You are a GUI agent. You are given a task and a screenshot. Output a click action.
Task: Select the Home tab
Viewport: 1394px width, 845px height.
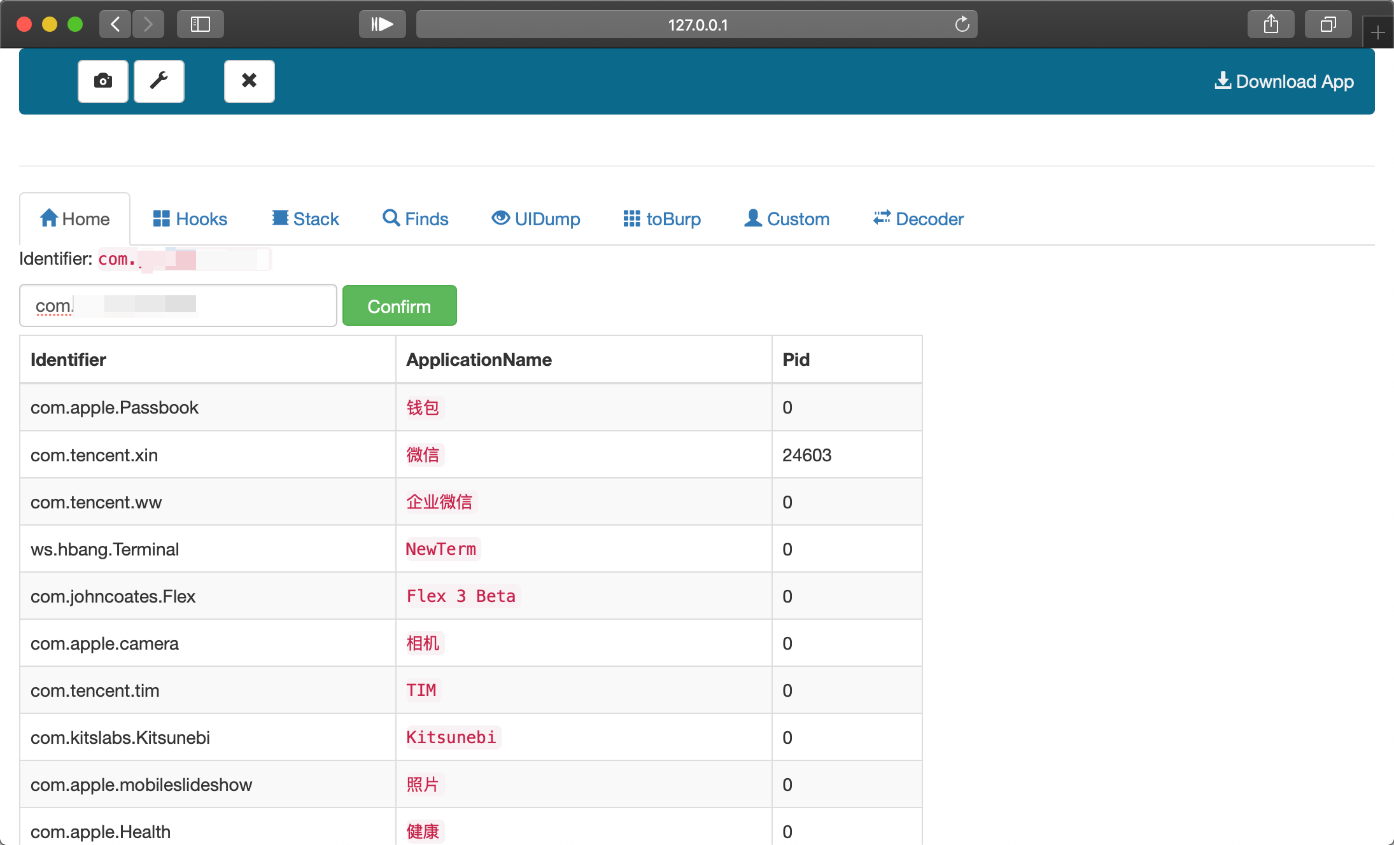[75, 219]
